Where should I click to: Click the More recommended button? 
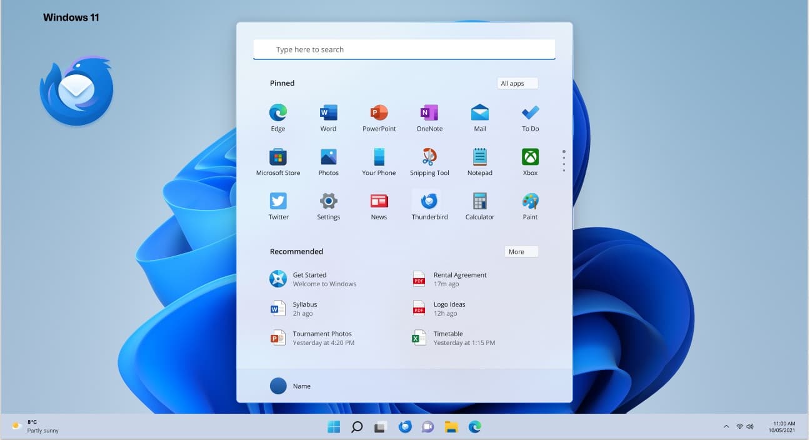pyautogui.click(x=521, y=251)
